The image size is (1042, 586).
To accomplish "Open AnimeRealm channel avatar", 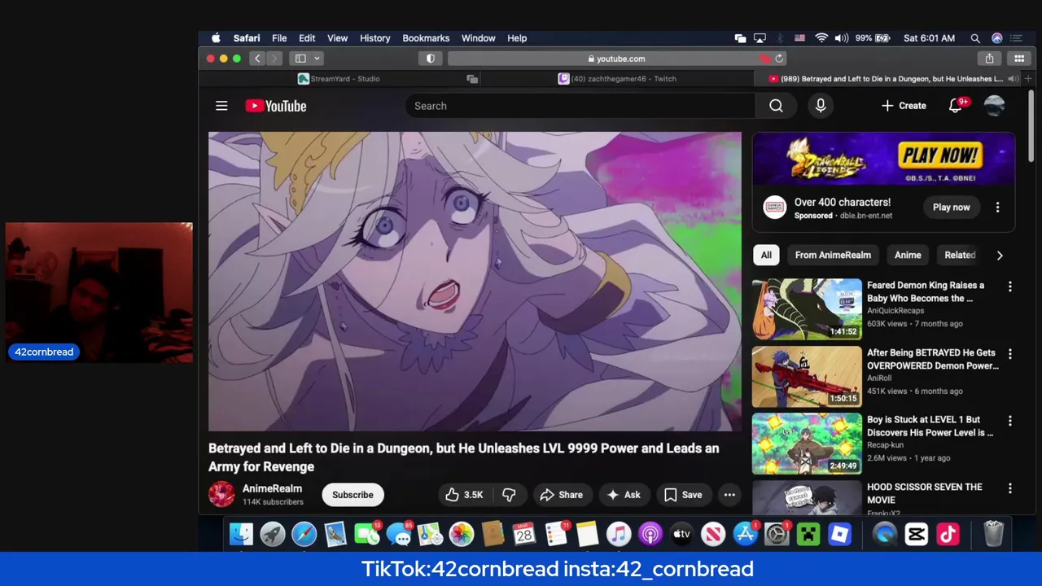I will [x=221, y=494].
